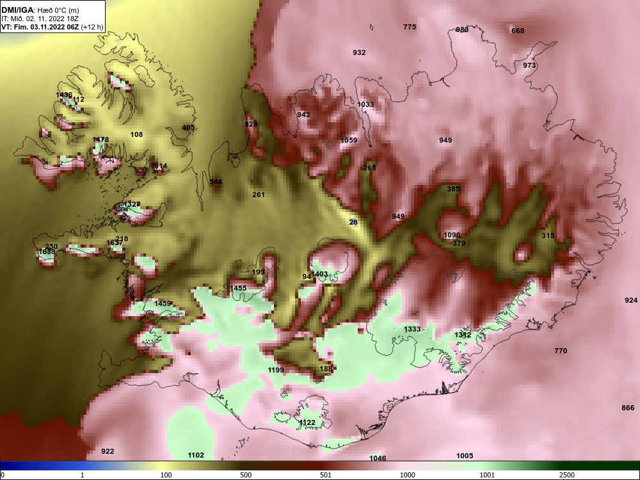Click the 385 value label
The width and height of the screenshot is (640, 480).
pos(453,189)
